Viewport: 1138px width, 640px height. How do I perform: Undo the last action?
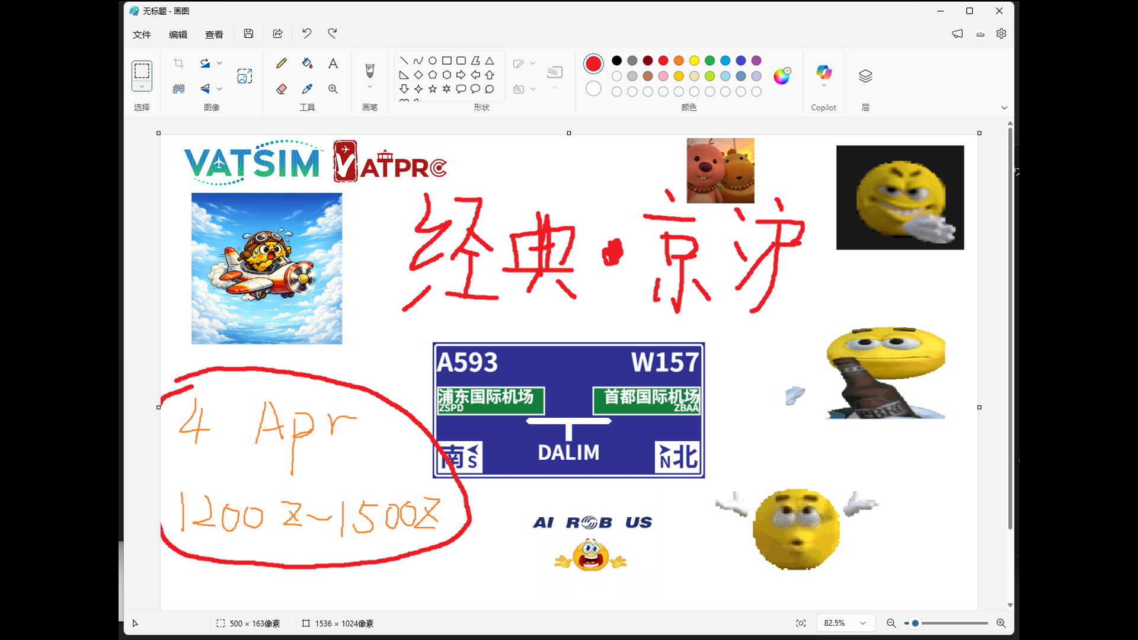click(306, 34)
